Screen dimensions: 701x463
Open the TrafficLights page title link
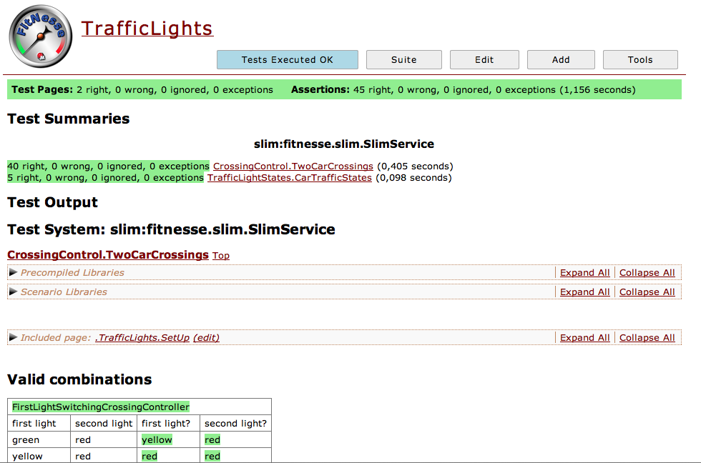click(147, 28)
